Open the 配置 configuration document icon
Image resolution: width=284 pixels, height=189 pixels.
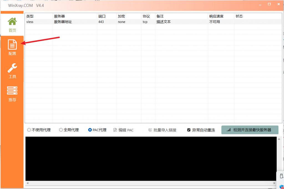click(x=12, y=44)
